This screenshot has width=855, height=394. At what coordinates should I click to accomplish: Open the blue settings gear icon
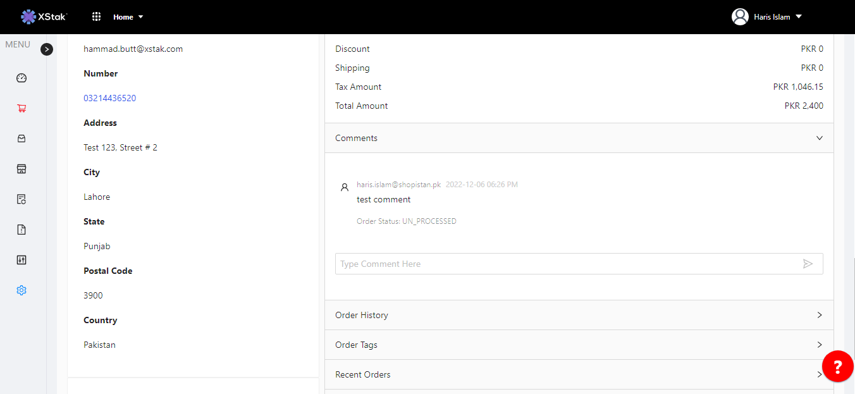coord(22,290)
